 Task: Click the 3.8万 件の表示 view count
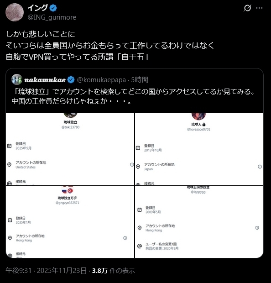pos(114,270)
